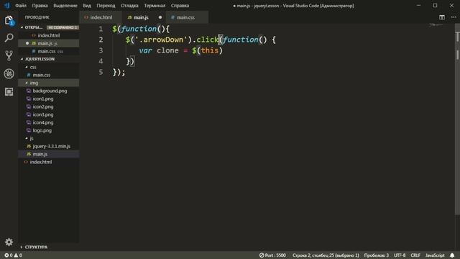Click the VS Code logo icon
The height and width of the screenshot is (259, 460).
point(6,5)
